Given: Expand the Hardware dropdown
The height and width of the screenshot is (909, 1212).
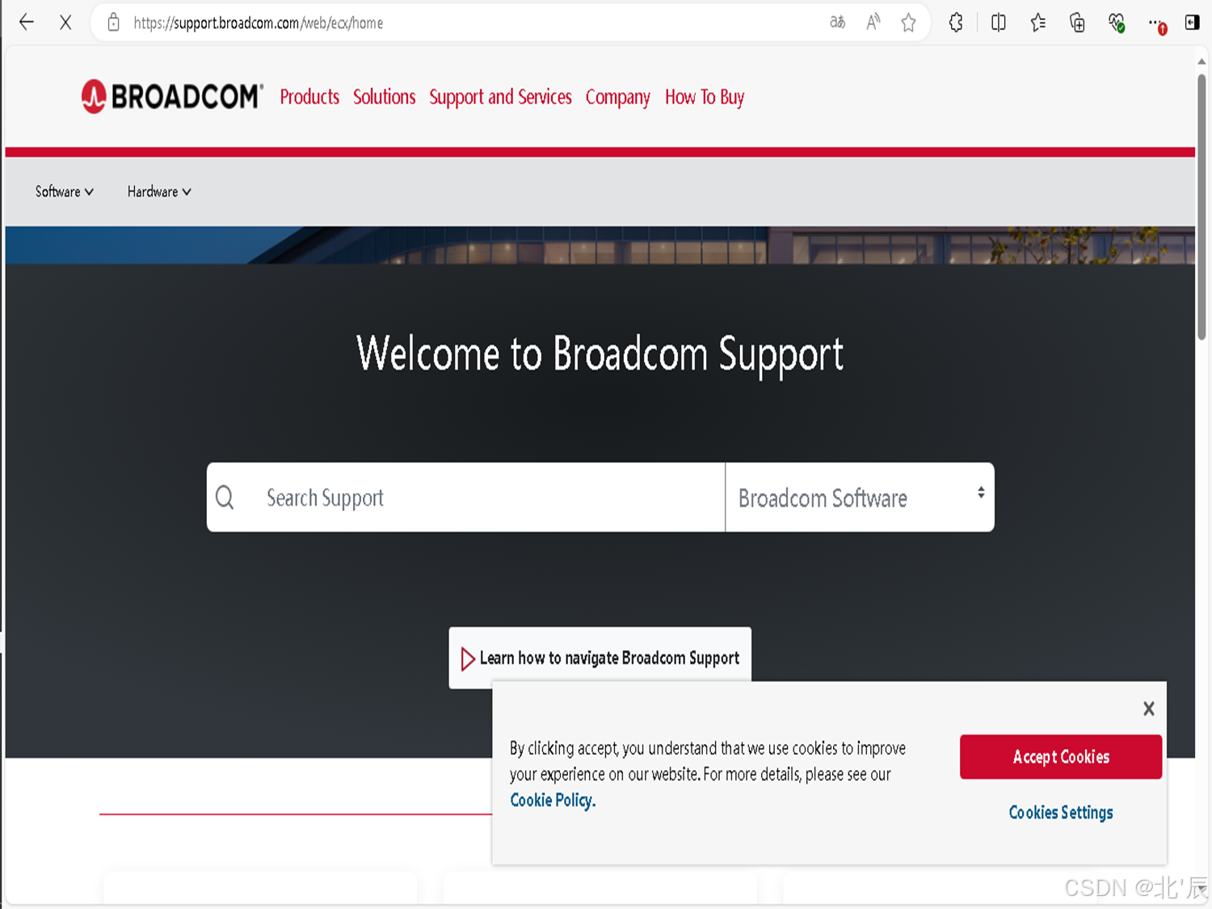Looking at the screenshot, I should [159, 191].
